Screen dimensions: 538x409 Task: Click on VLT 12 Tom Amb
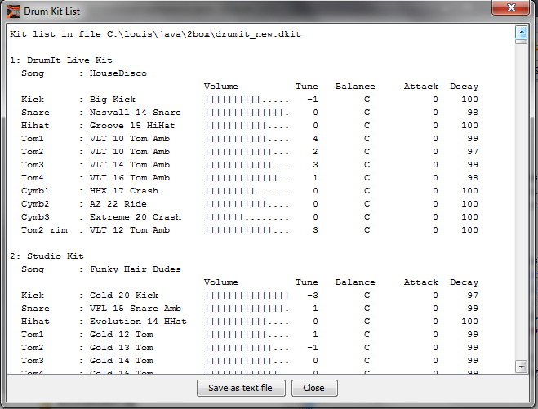click(x=130, y=230)
